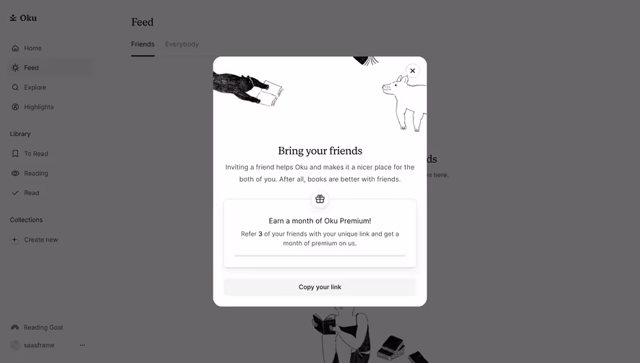Image resolution: width=640 pixels, height=363 pixels.
Task: Open Explore via magnifier icon
Action: point(15,87)
